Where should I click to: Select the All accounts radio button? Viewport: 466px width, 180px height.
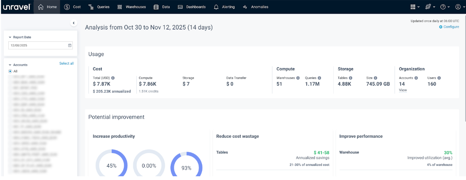click(x=10, y=71)
